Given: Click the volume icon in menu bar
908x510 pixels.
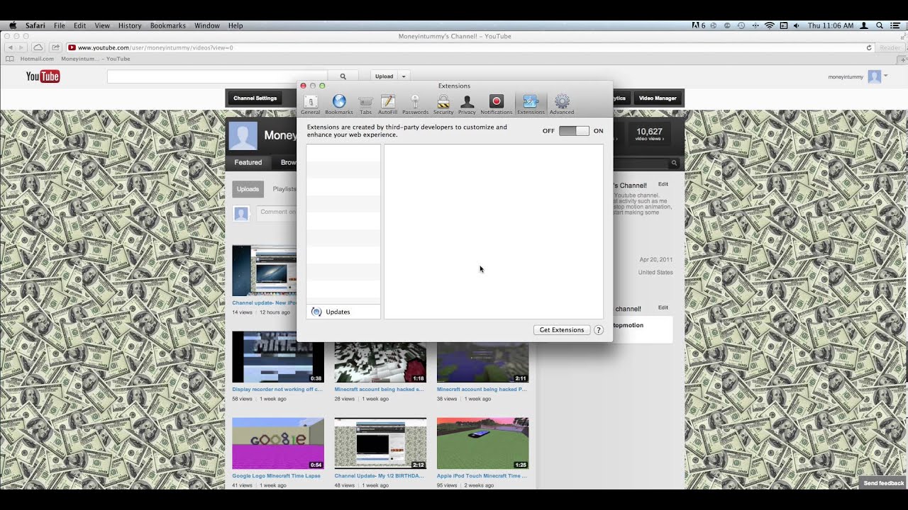Looking at the screenshot, I should pyautogui.click(x=797, y=25).
